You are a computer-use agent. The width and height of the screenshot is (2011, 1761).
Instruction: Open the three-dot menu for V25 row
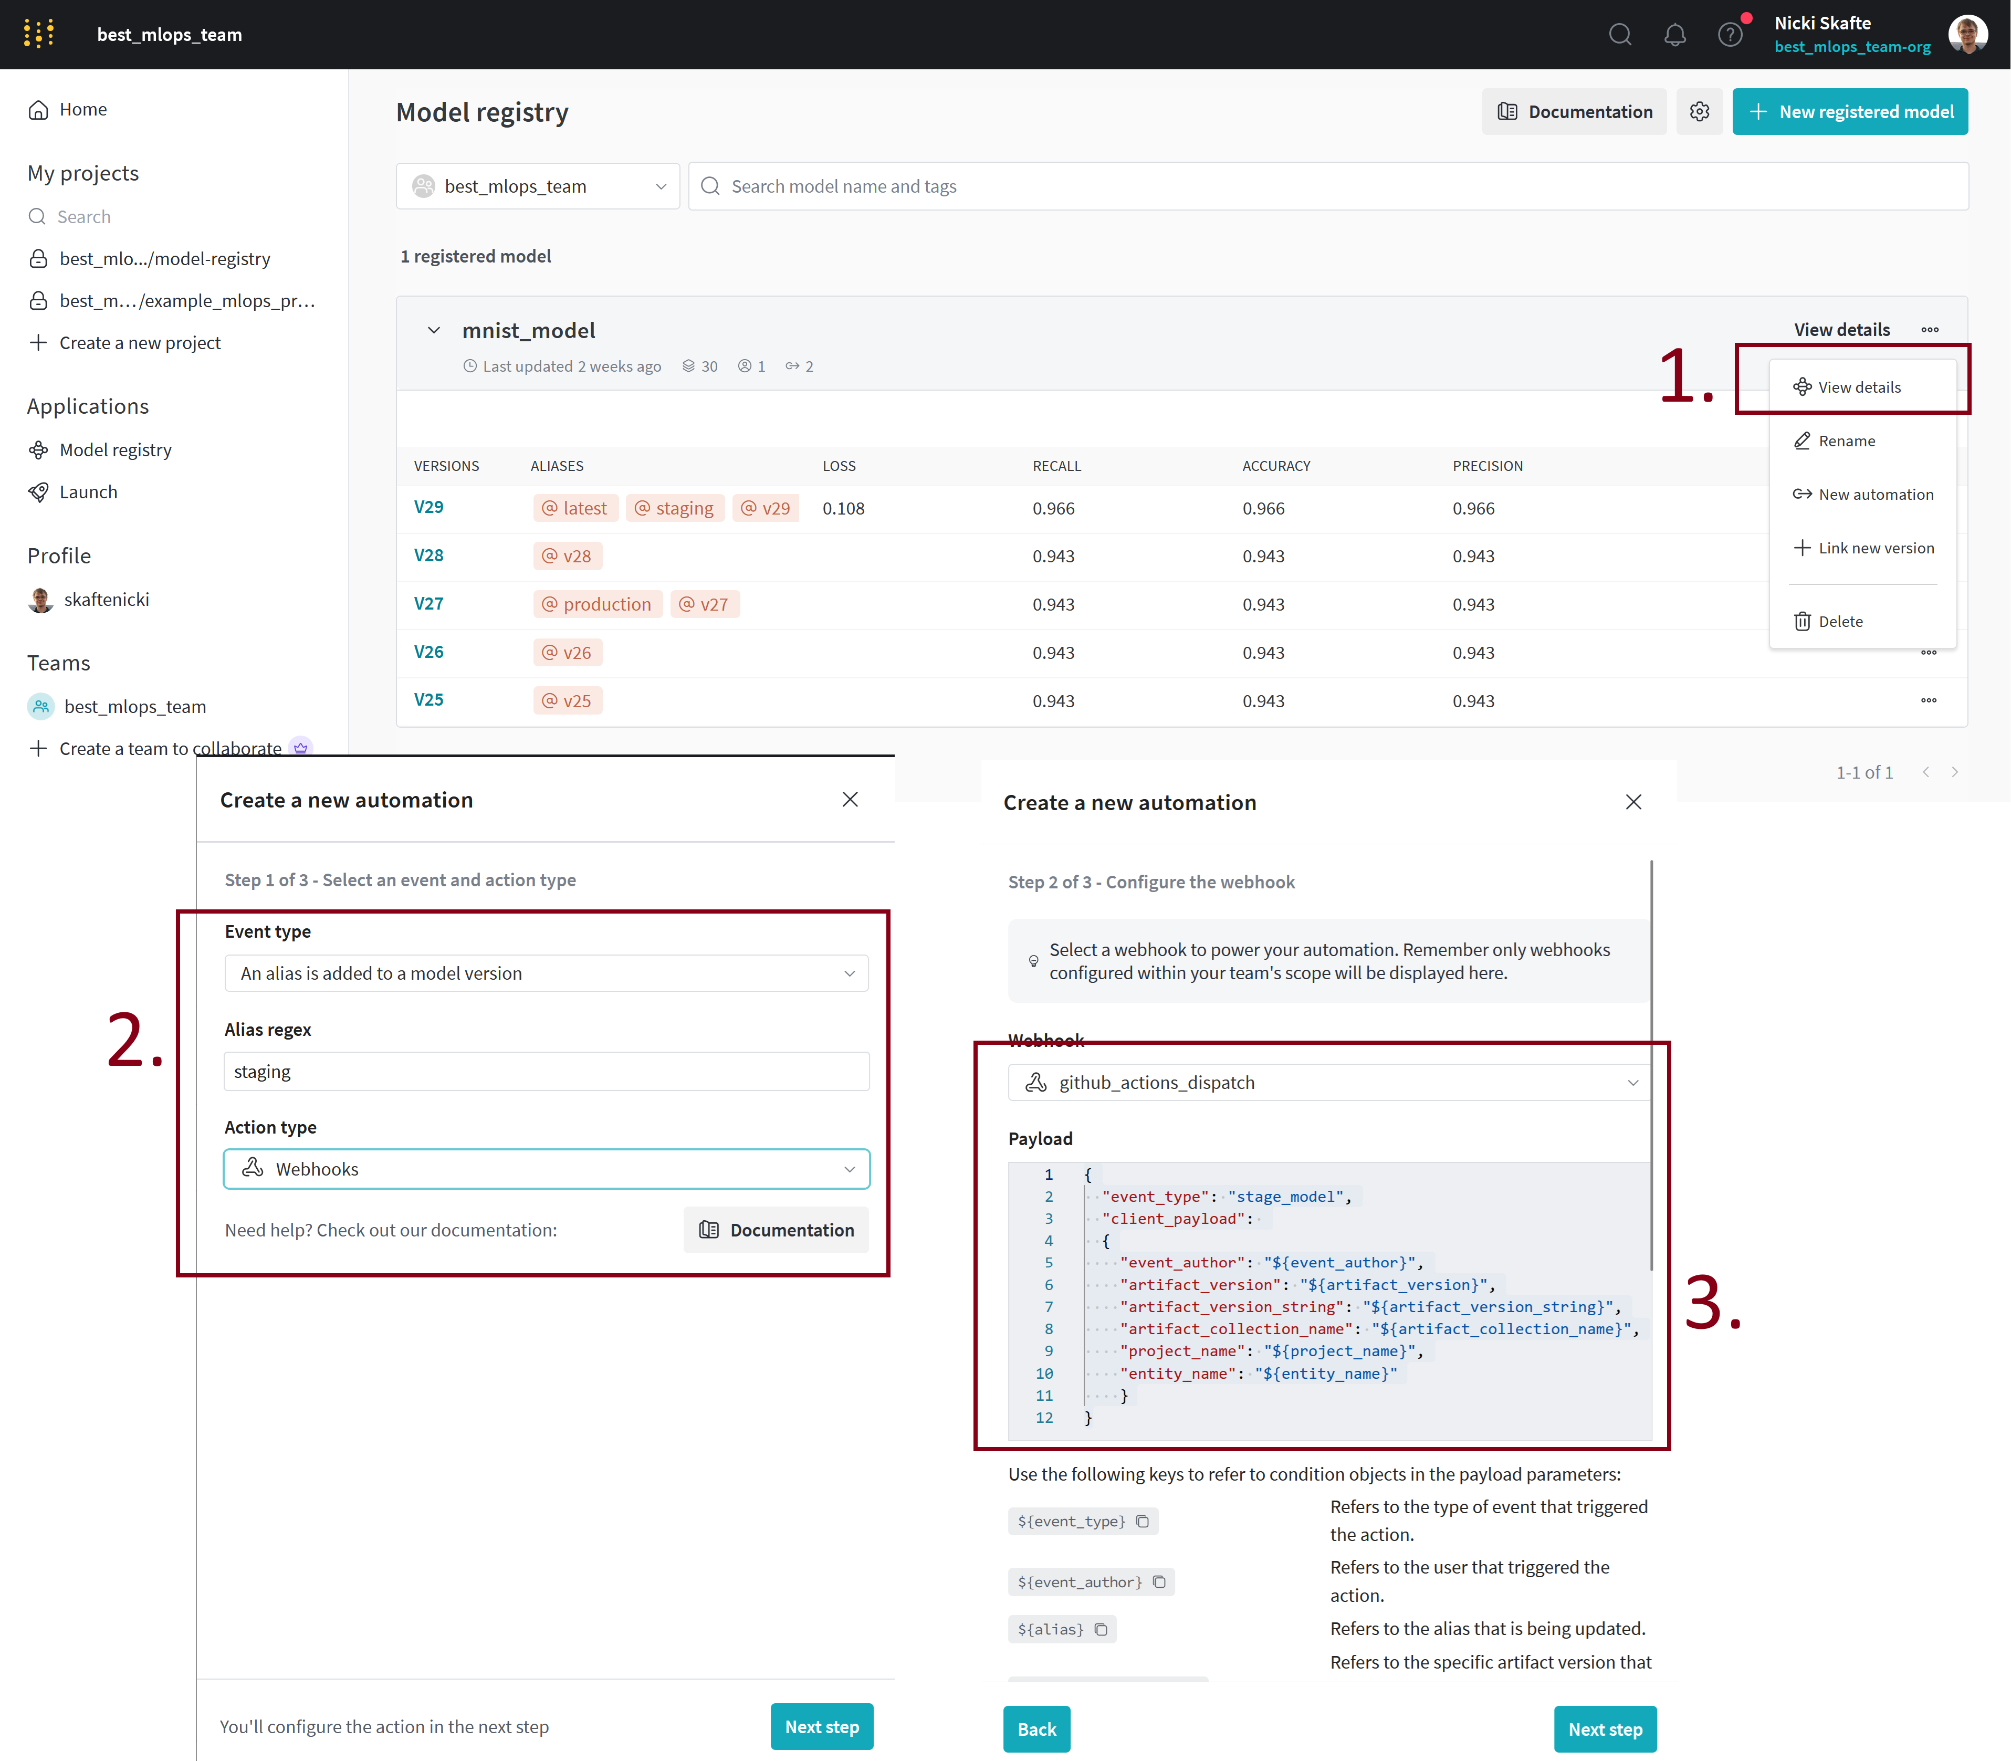coord(1929,700)
